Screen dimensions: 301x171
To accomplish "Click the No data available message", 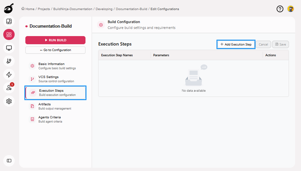I will coord(193,91).
